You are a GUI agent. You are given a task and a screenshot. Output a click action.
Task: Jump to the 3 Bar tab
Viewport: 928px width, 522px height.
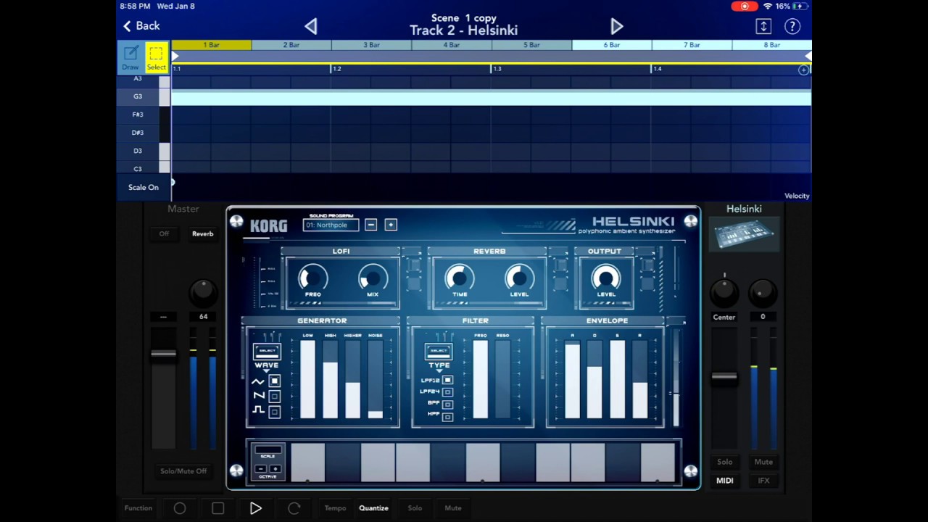pyautogui.click(x=371, y=45)
